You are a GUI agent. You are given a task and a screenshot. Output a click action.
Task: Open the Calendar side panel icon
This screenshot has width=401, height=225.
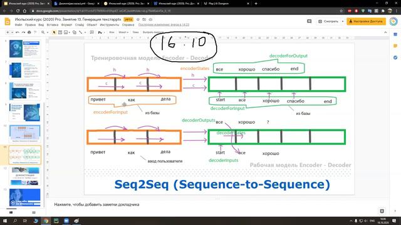coord(395,34)
